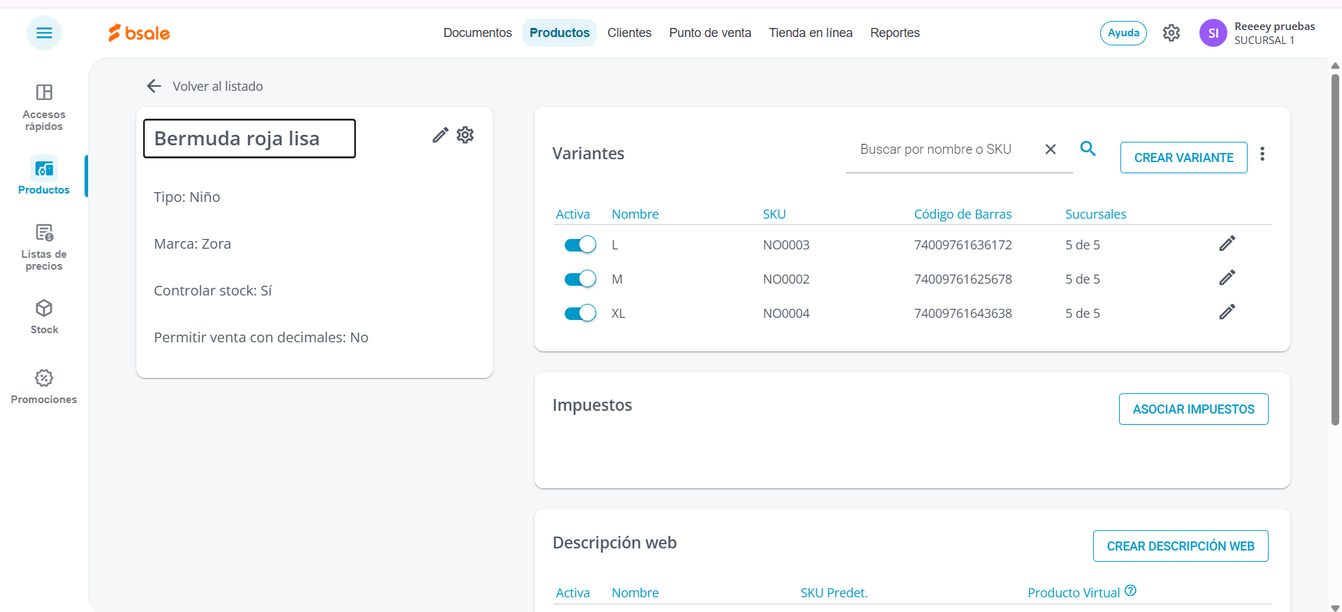Click Activa header in Variantes table
Image resolution: width=1342 pixels, height=612 pixels.
coord(572,214)
